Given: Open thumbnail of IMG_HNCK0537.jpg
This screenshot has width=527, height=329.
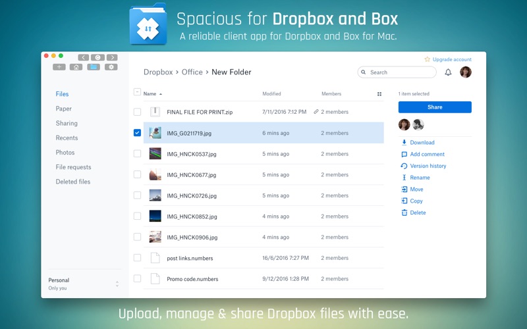Looking at the screenshot, I should pos(155,154).
